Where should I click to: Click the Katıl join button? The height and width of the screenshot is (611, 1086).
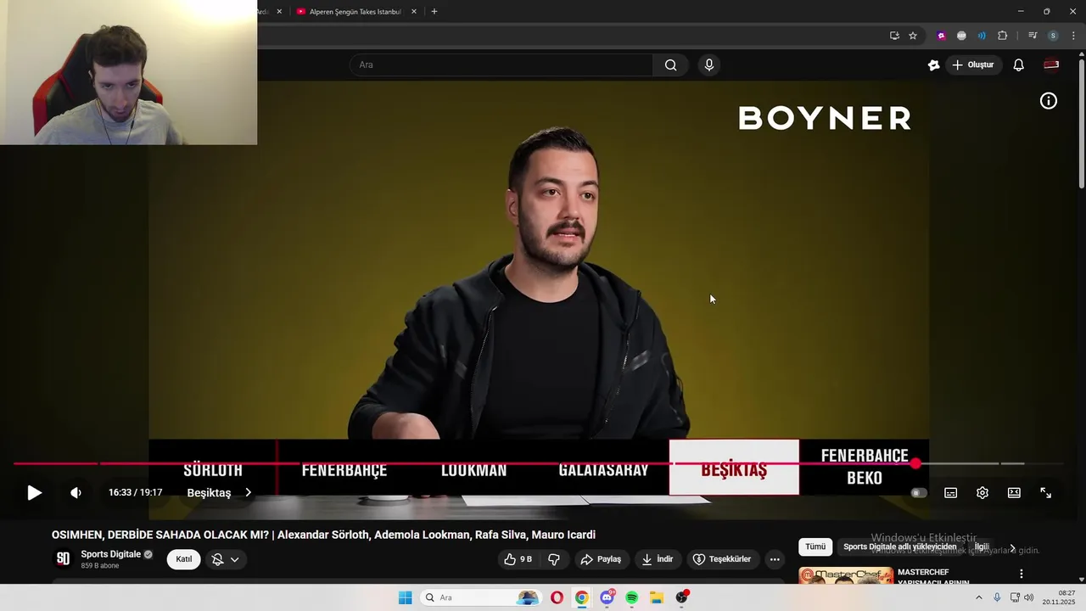[x=184, y=559]
